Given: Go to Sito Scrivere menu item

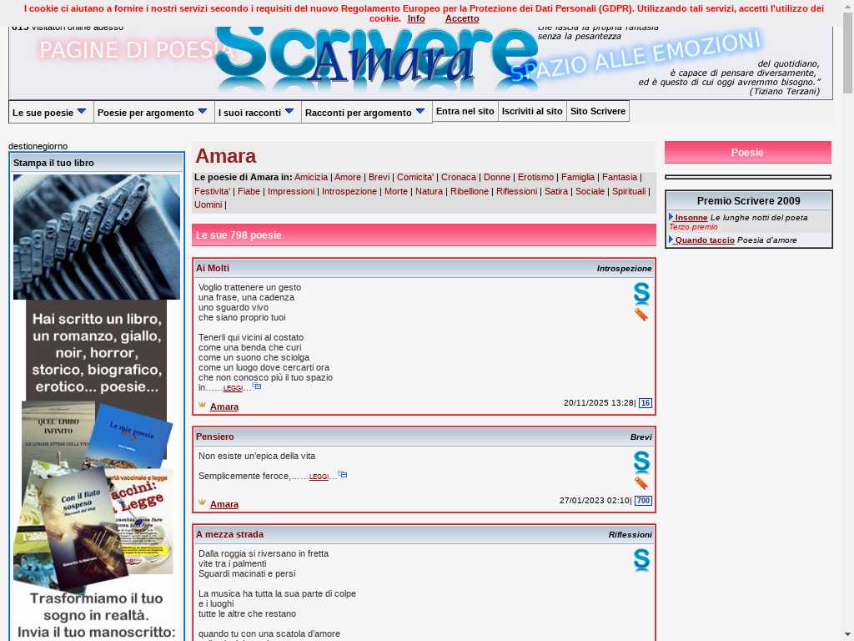Looking at the screenshot, I should [597, 111].
